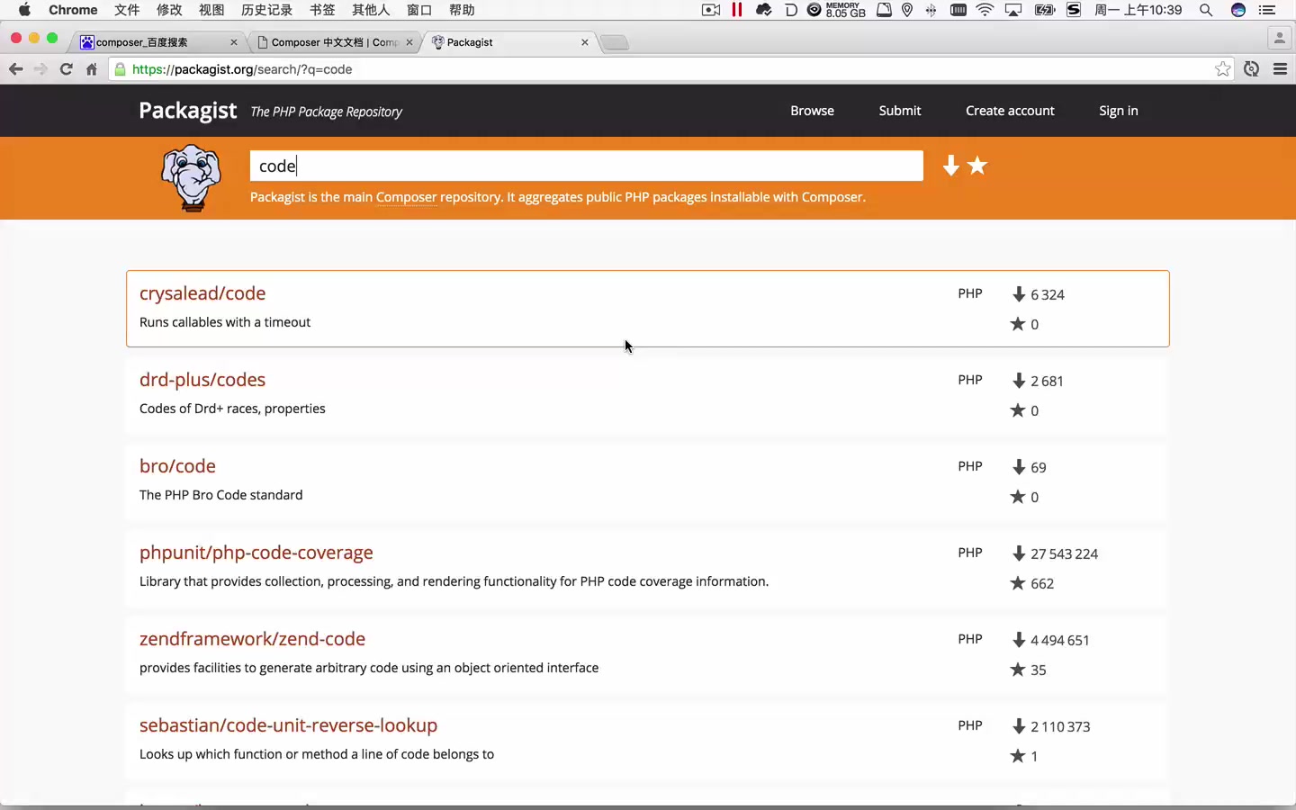Open the bro/code package
Screen dimensions: 1296x810
tap(177, 466)
